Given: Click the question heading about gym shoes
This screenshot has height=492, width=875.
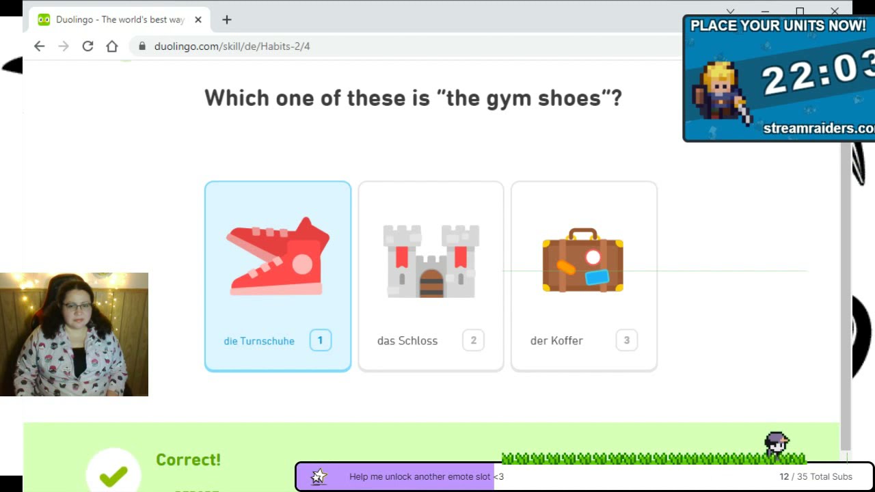Looking at the screenshot, I should tap(413, 98).
